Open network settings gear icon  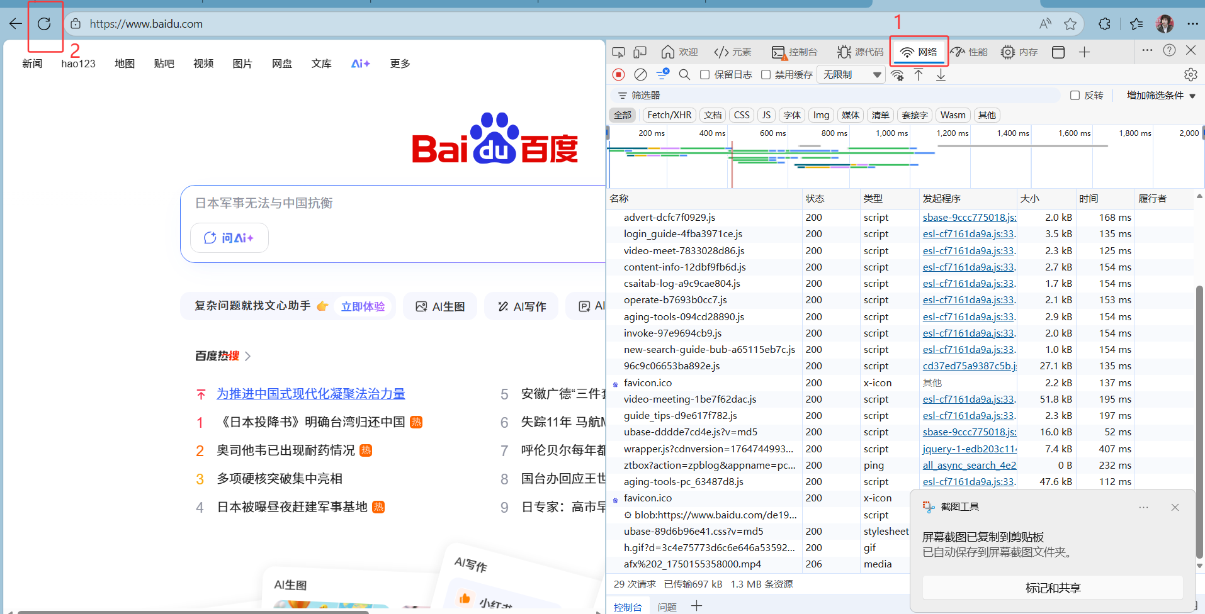click(x=1191, y=75)
